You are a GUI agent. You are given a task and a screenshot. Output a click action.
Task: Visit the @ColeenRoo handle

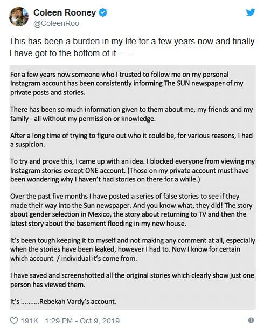click(56, 23)
